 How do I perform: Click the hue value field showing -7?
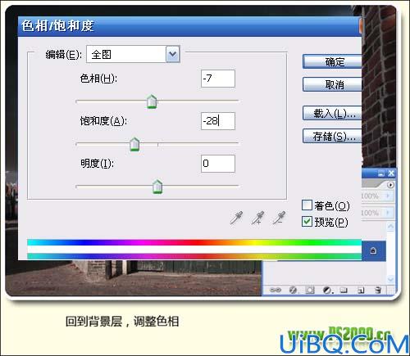point(218,79)
